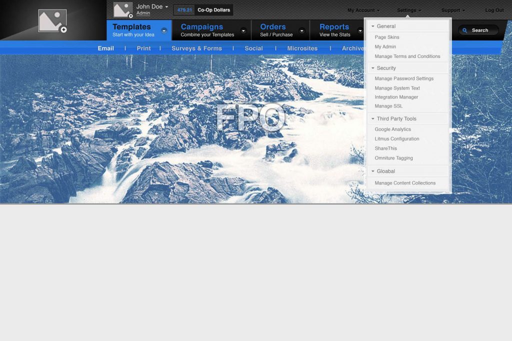The image size is (512, 341).
Task: Collapse the Third Party Tools section
Action: point(373,119)
